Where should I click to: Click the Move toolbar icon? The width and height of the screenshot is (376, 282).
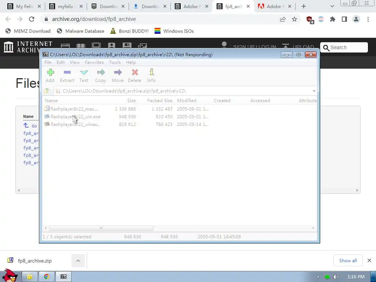pos(117,76)
